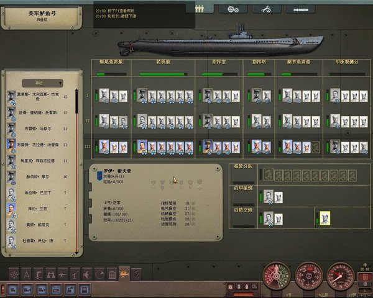Select the 甲板观测台 compartment header
Image resolution: width=373 pixels, height=298 pixels.
347,62
